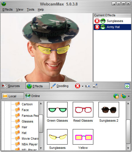Open dropdown arrow next to red X
Viewport: 132px width, 152px height.
pos(82,86)
